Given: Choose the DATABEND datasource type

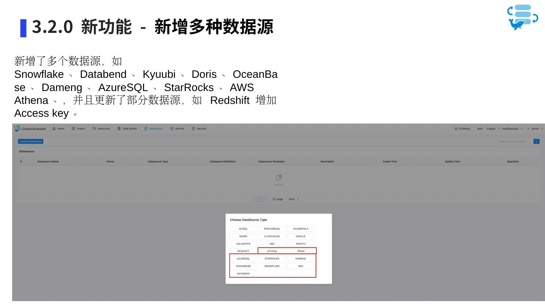Looking at the screenshot, I should click(x=243, y=274).
